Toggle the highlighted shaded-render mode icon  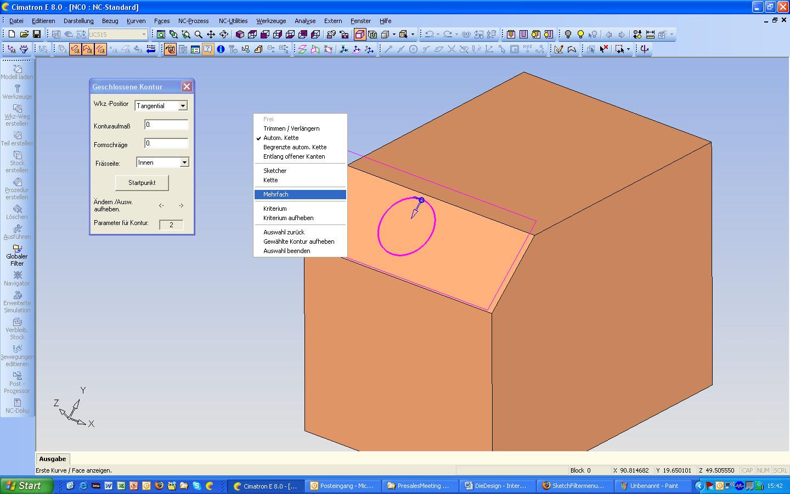(x=360, y=34)
